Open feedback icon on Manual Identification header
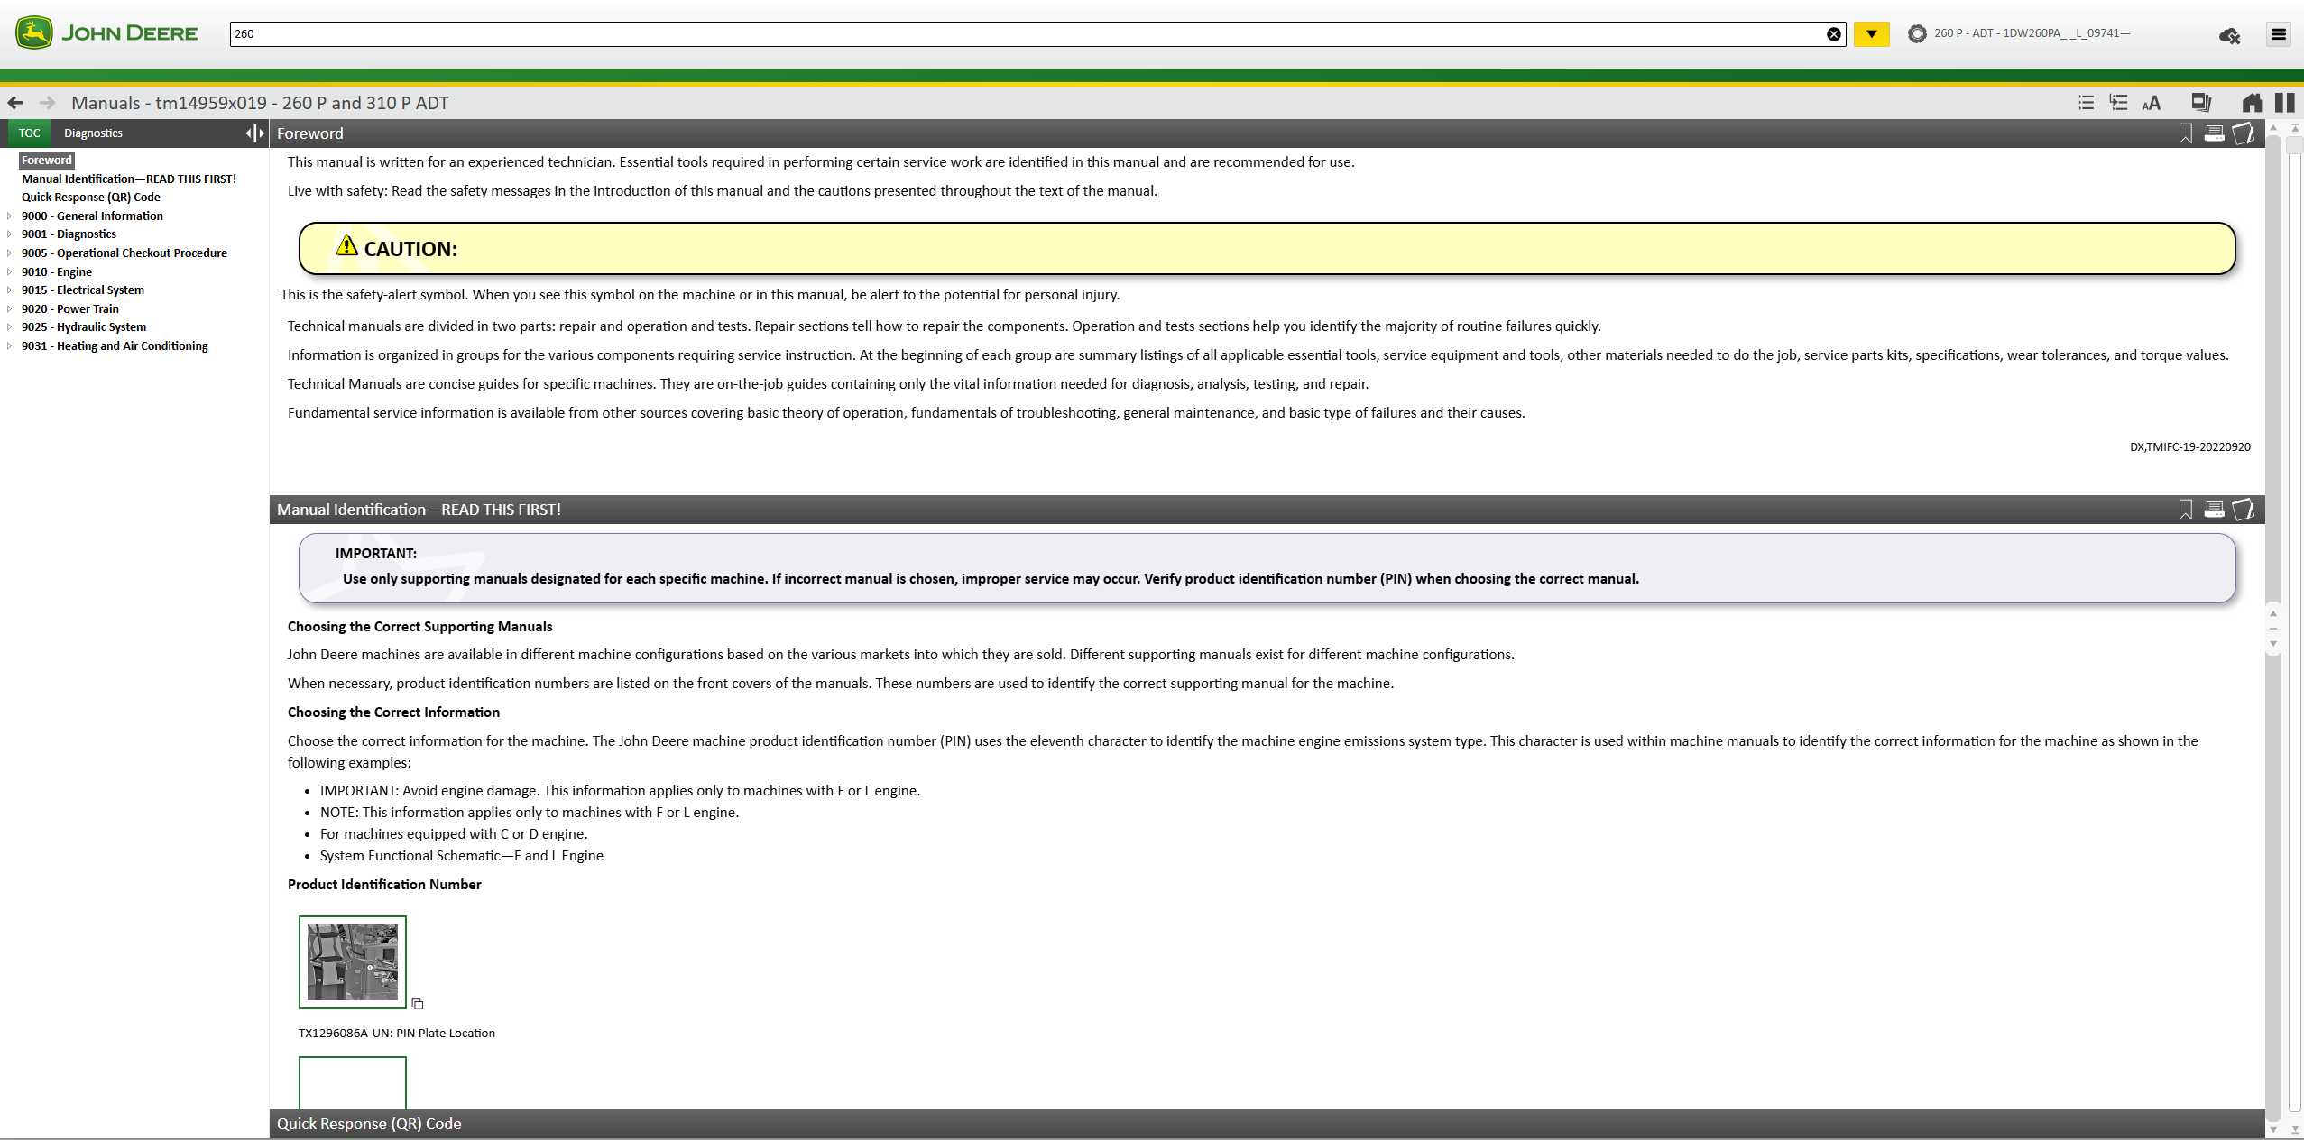Image resolution: width=2304 pixels, height=1140 pixels. point(2244,510)
